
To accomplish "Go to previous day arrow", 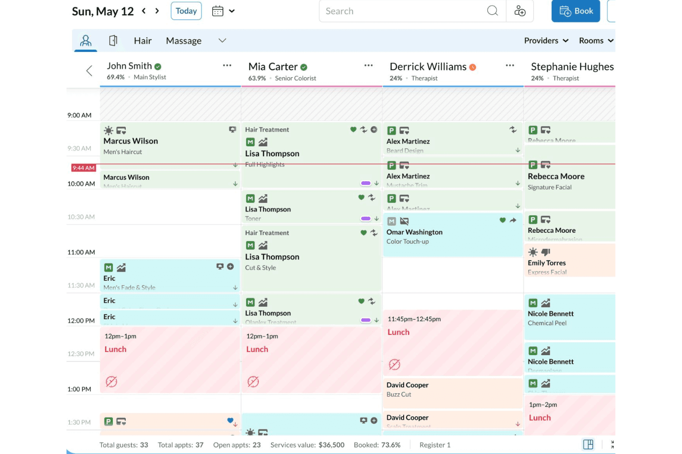I will point(144,11).
